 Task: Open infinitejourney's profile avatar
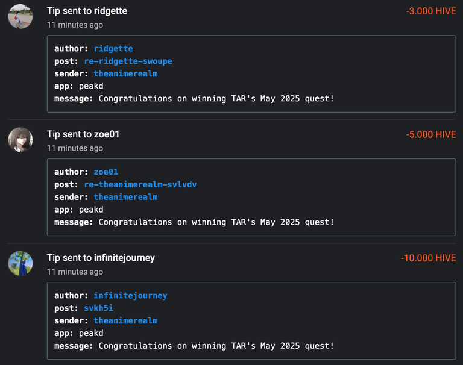pyautogui.click(x=20, y=263)
